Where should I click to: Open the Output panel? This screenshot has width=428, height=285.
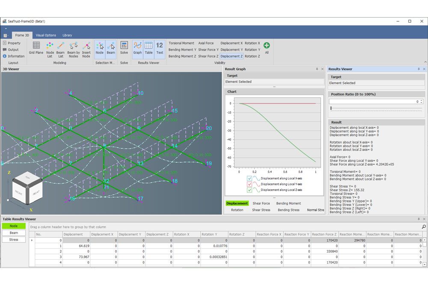(11, 50)
